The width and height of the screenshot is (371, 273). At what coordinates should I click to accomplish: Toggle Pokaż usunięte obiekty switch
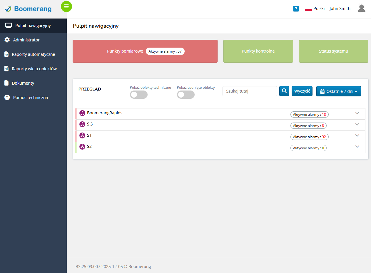186,95
